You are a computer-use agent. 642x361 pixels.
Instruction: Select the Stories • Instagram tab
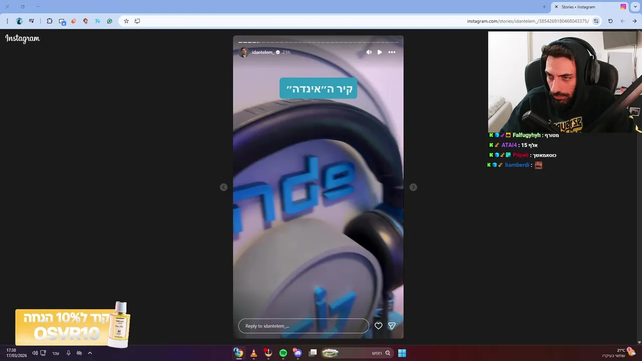tap(590, 7)
